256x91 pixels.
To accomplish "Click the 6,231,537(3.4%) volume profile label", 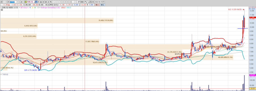I will pyautogui.click(x=30, y=36).
